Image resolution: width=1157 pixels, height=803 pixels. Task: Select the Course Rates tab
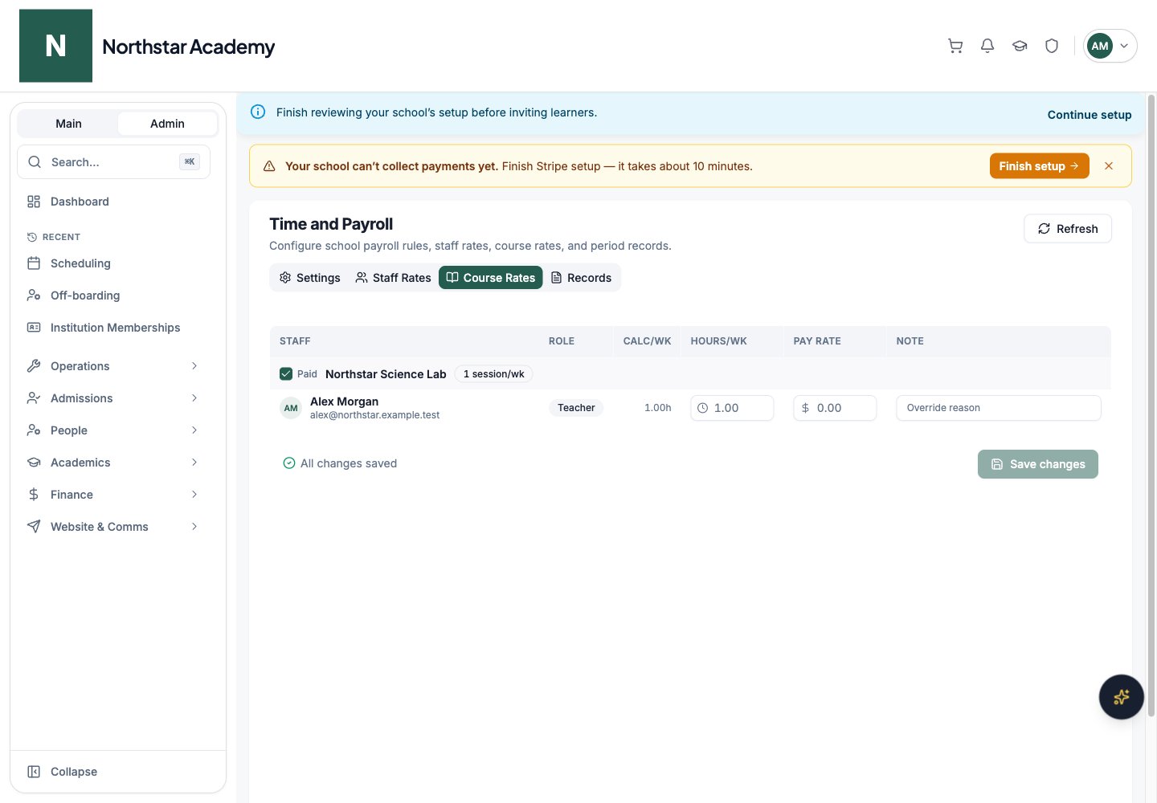[491, 278]
